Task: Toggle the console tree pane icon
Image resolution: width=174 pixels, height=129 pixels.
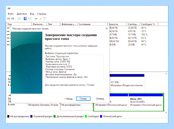Action: point(19,19)
